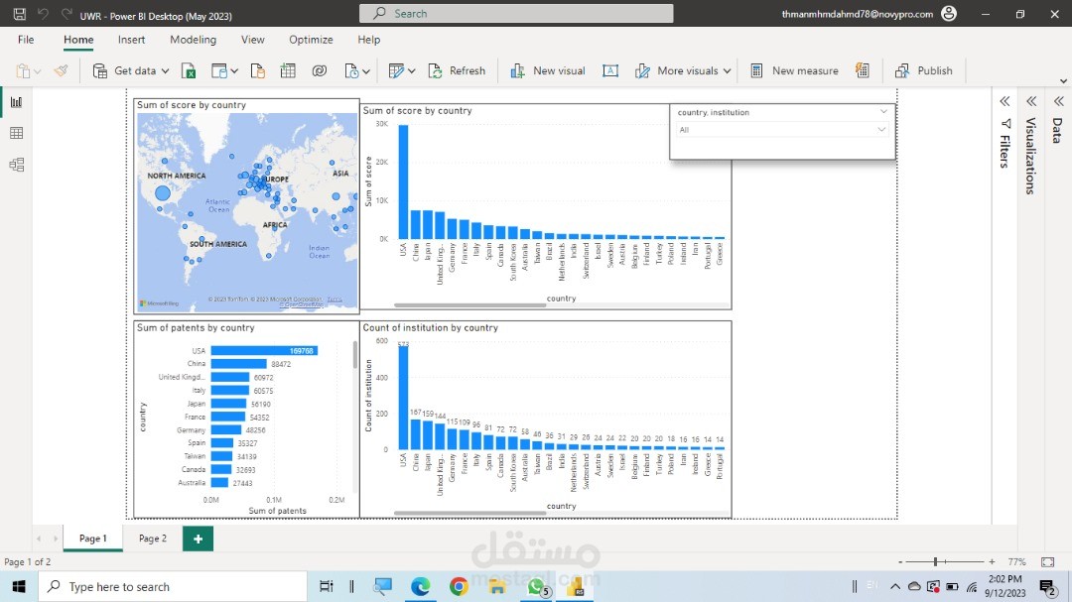Click the New measure button
Screen dimensions: 1072x602
point(794,71)
